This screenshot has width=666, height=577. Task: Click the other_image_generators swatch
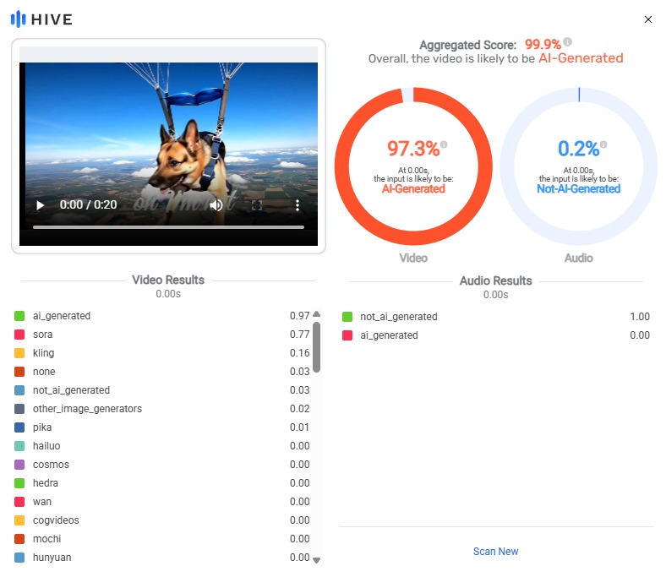(x=19, y=409)
